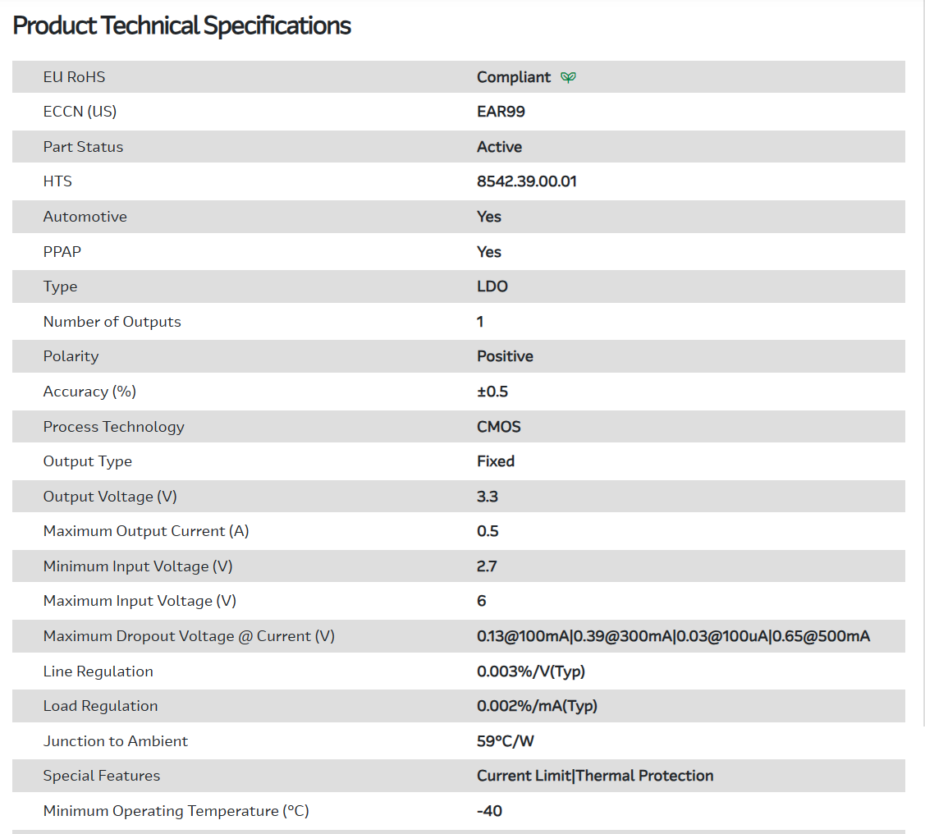Click the Automotive row label

click(85, 217)
